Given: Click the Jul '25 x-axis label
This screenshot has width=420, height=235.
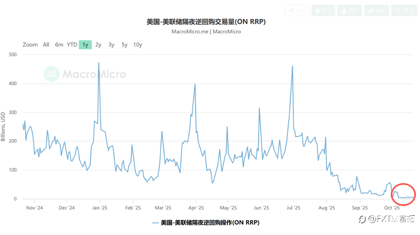Looking at the screenshot, I should point(293,208).
